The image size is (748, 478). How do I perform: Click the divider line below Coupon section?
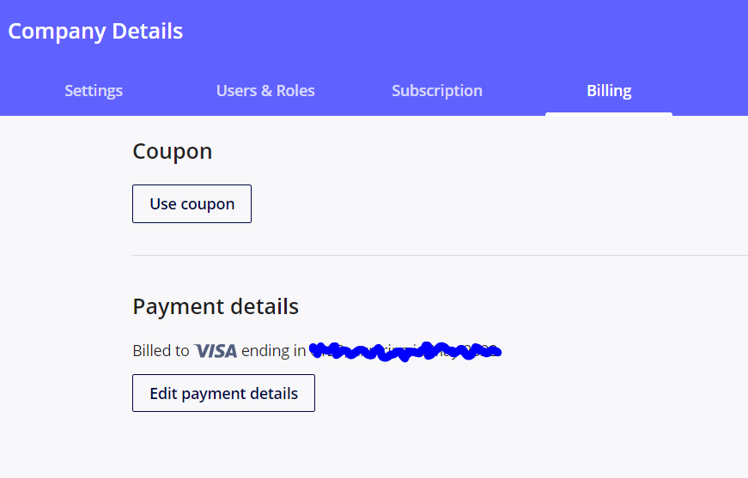click(x=440, y=256)
